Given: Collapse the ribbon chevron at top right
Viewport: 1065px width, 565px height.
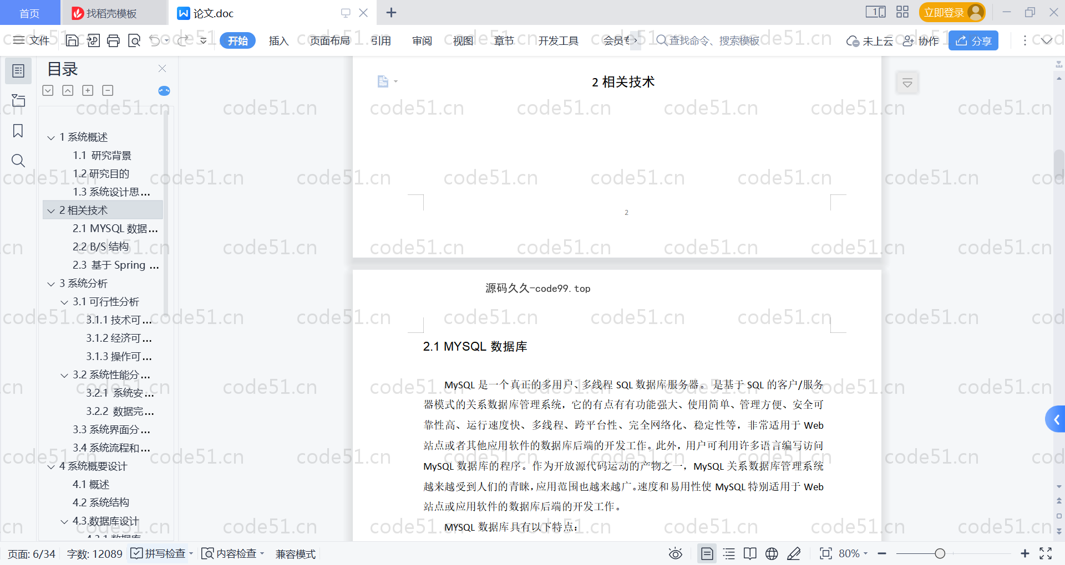Looking at the screenshot, I should (1047, 40).
